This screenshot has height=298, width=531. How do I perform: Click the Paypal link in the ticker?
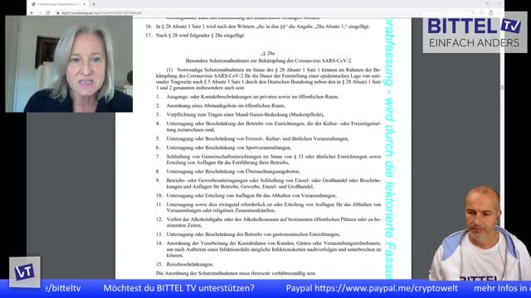tap(372, 288)
